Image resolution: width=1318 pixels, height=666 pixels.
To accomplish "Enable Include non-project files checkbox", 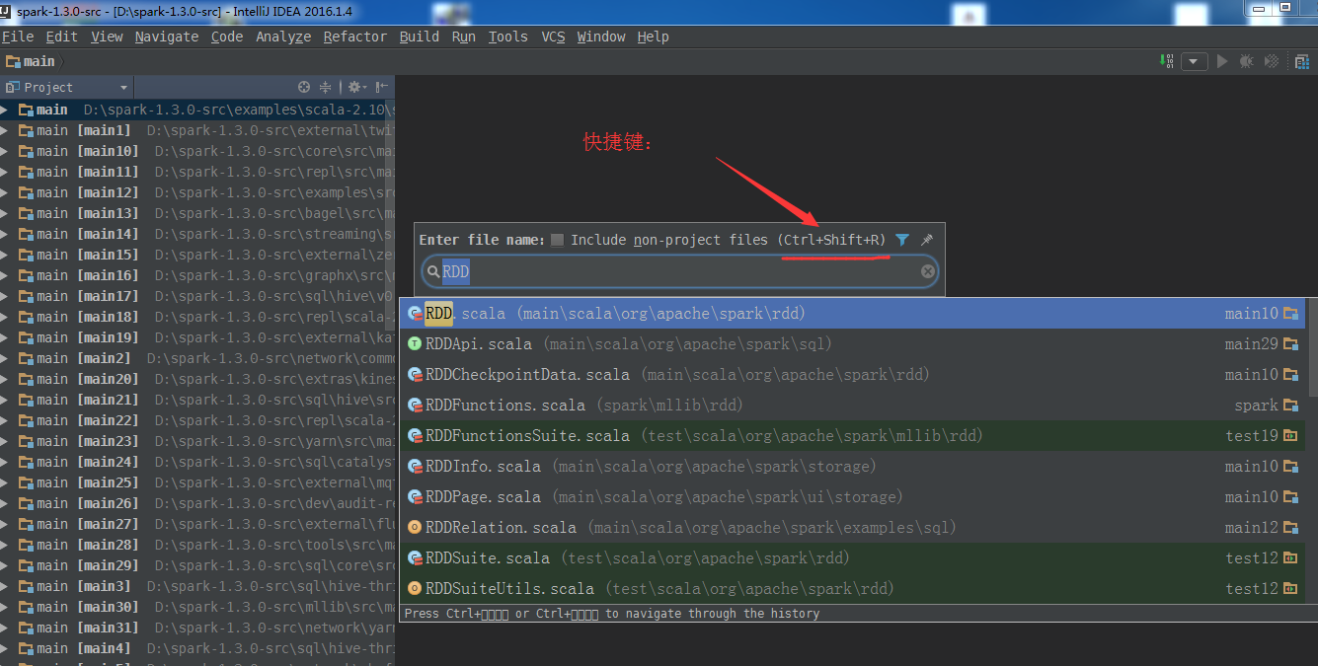I will click(558, 240).
